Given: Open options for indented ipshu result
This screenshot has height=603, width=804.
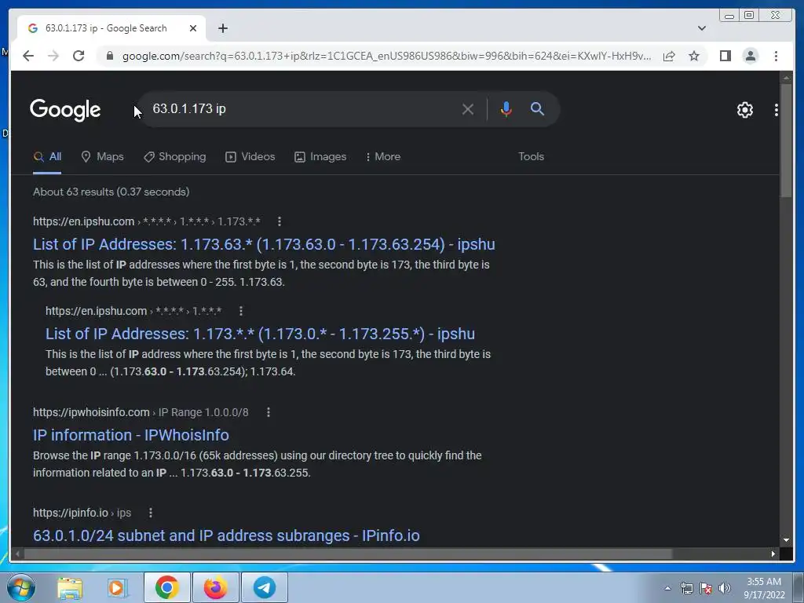Looking at the screenshot, I should pyautogui.click(x=240, y=311).
